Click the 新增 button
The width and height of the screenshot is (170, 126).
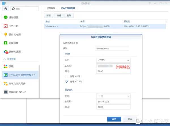(x=48, y=15)
